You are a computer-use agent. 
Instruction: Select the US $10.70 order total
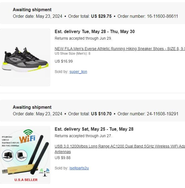(101, 114)
